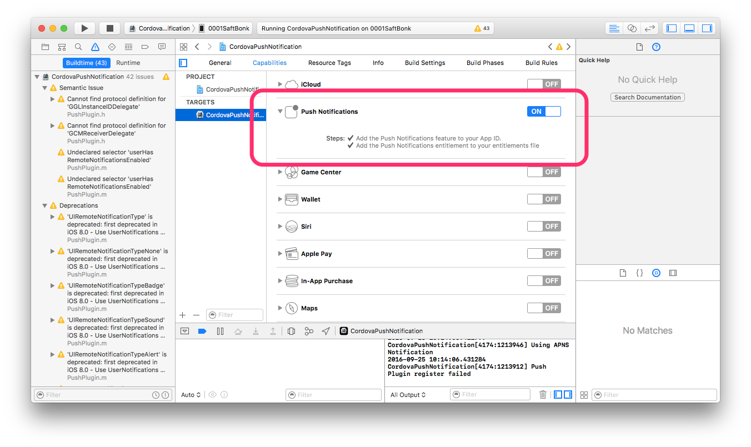Select the issue navigator warning icon
This screenshot has width=751, height=447.
click(95, 47)
